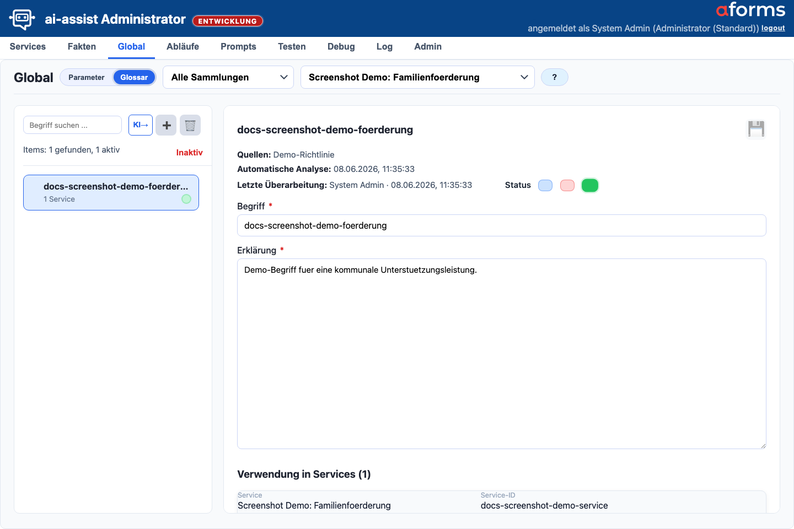Select the docs-screenshot-demo-foerder... list entry
Viewport: 794px width, 529px height.
click(x=111, y=192)
